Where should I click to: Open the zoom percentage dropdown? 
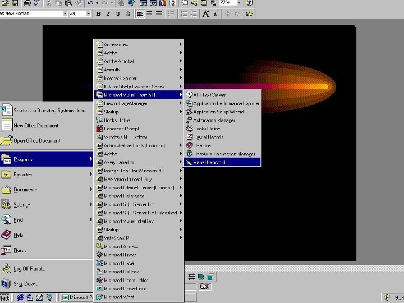pos(238,3)
